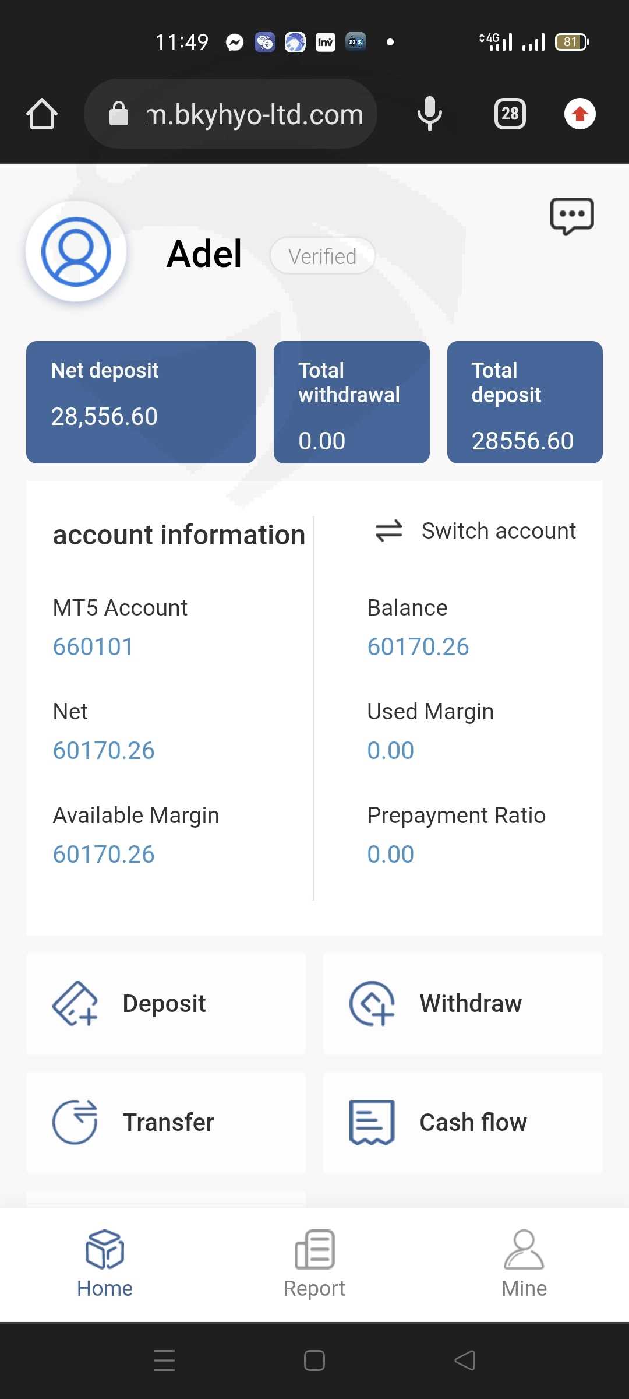Tap the red upward arrow update icon
Viewport: 629px width, 1399px height.
(579, 114)
